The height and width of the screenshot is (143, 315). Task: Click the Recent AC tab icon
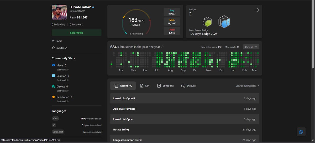coord(116,86)
